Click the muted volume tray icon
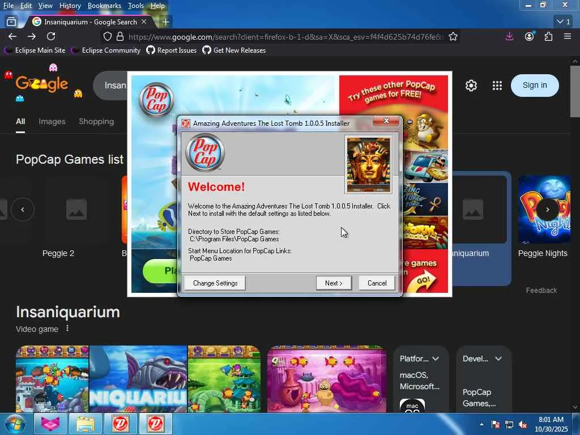Screen dimensions: 580x435 coord(523,425)
